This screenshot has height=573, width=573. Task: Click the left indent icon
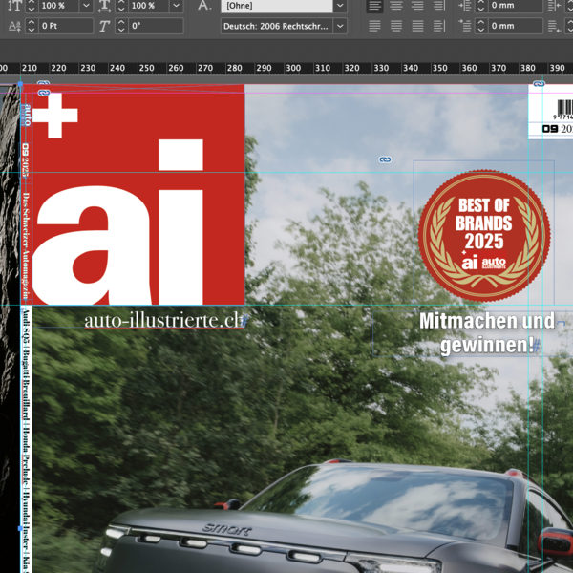click(x=465, y=6)
